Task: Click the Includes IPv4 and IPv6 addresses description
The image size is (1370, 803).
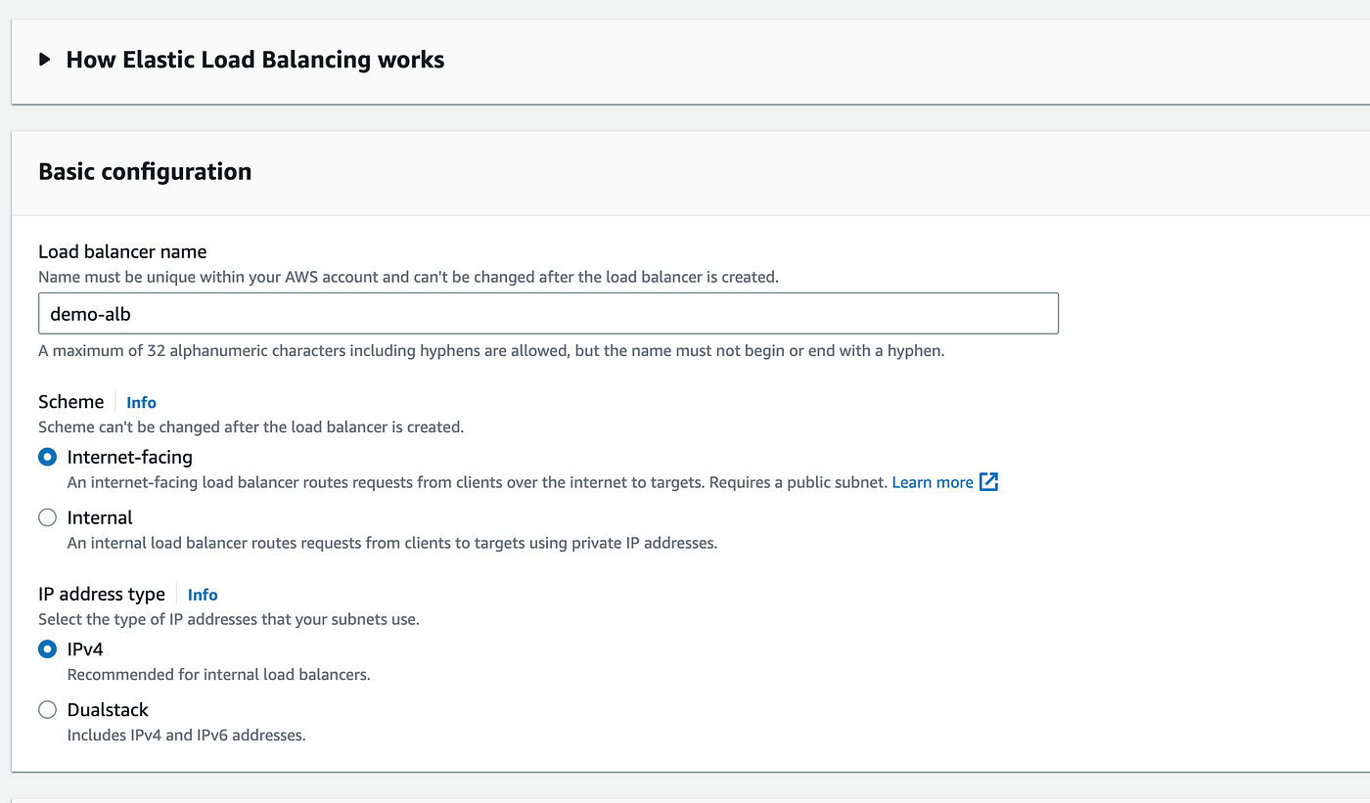Action: pyautogui.click(x=187, y=735)
